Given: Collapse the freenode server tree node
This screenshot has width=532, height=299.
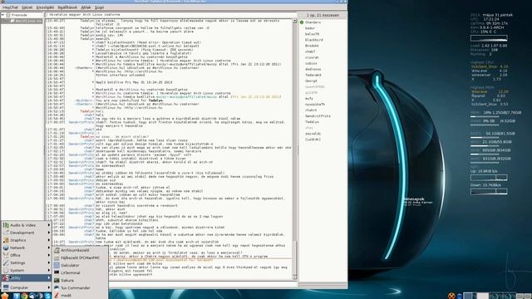Looking at the screenshot, I should (2, 15).
